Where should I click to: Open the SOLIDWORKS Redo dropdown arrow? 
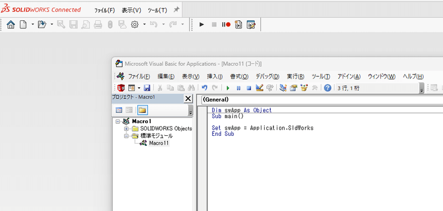point(183,24)
